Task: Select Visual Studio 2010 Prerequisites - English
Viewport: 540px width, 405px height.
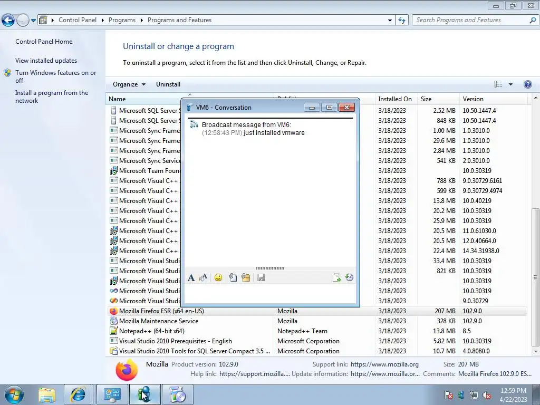Action: click(317, 341)
